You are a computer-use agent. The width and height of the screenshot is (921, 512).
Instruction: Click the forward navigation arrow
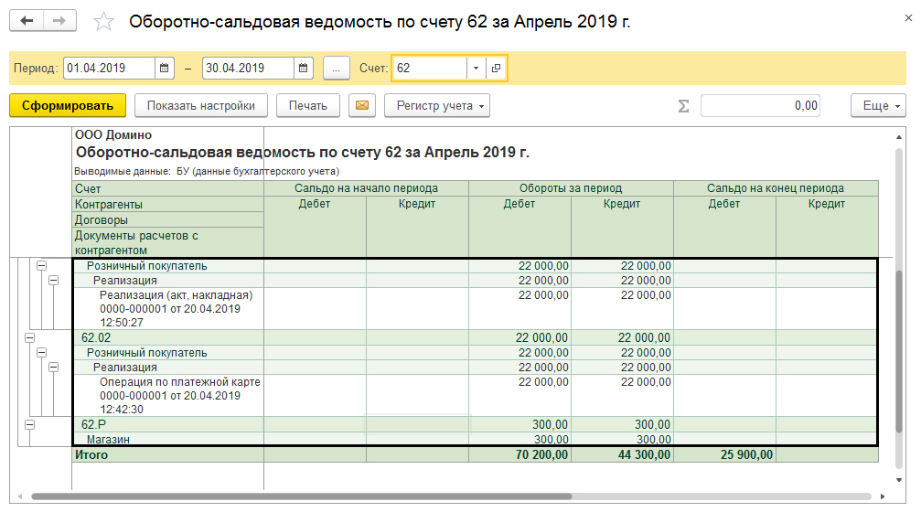click(x=59, y=20)
